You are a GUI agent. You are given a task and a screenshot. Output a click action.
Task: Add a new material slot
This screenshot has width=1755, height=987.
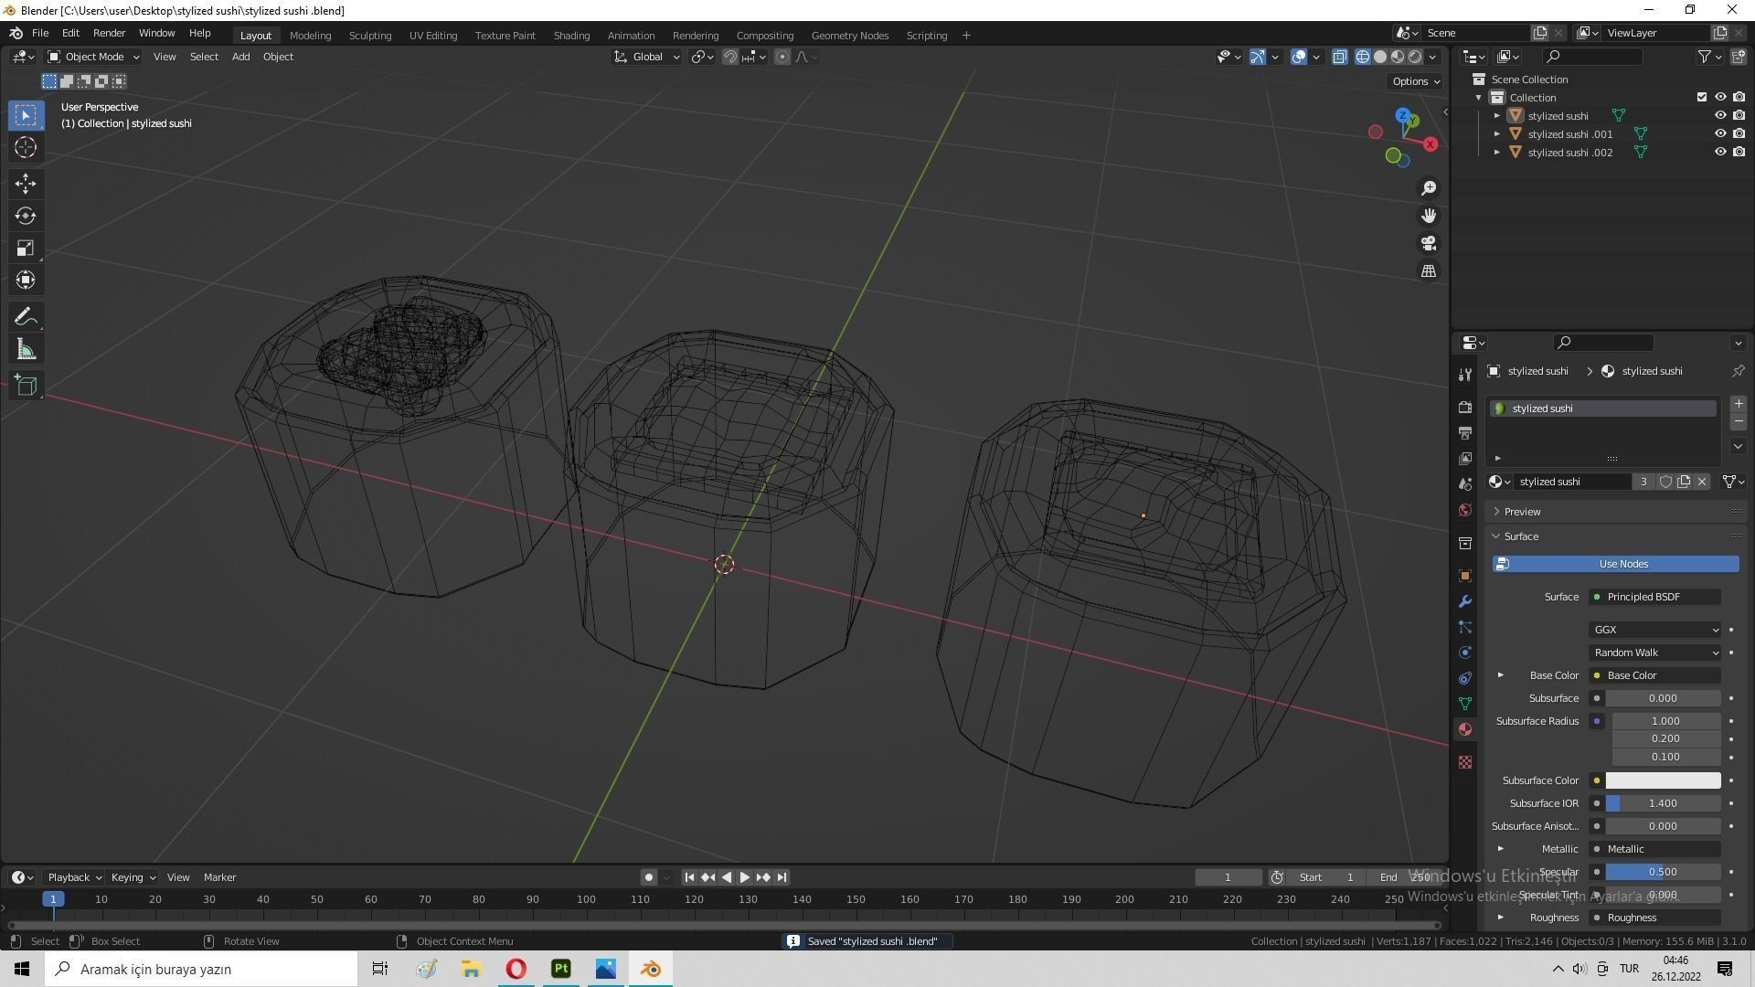click(x=1738, y=404)
